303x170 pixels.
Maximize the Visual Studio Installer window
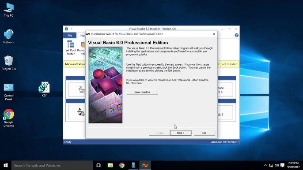[x=229, y=29]
